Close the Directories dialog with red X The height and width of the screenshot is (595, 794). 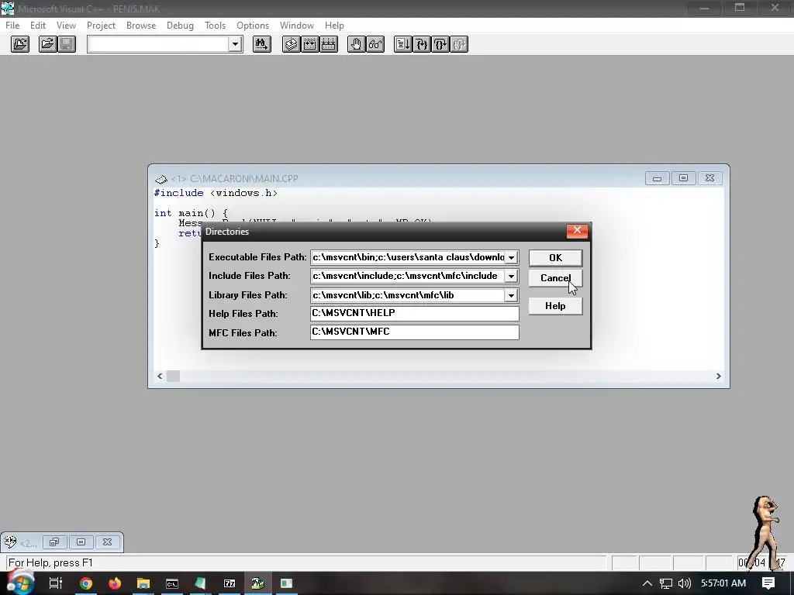tap(577, 231)
